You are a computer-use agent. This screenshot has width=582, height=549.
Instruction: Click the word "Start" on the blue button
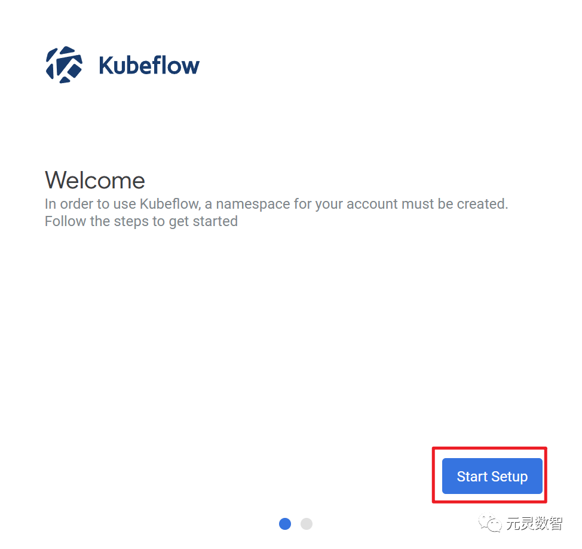pyautogui.click(x=472, y=476)
